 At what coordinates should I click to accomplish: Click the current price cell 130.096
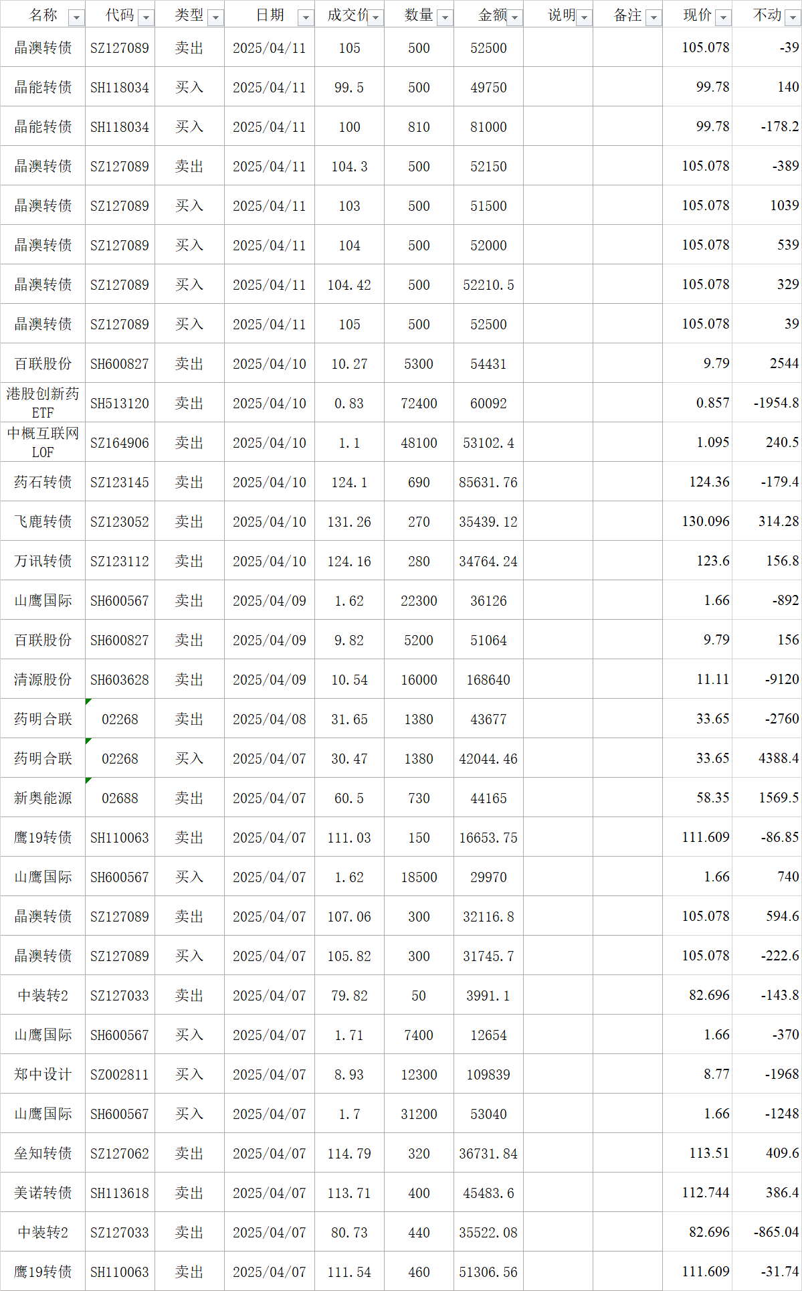pyautogui.click(x=697, y=521)
